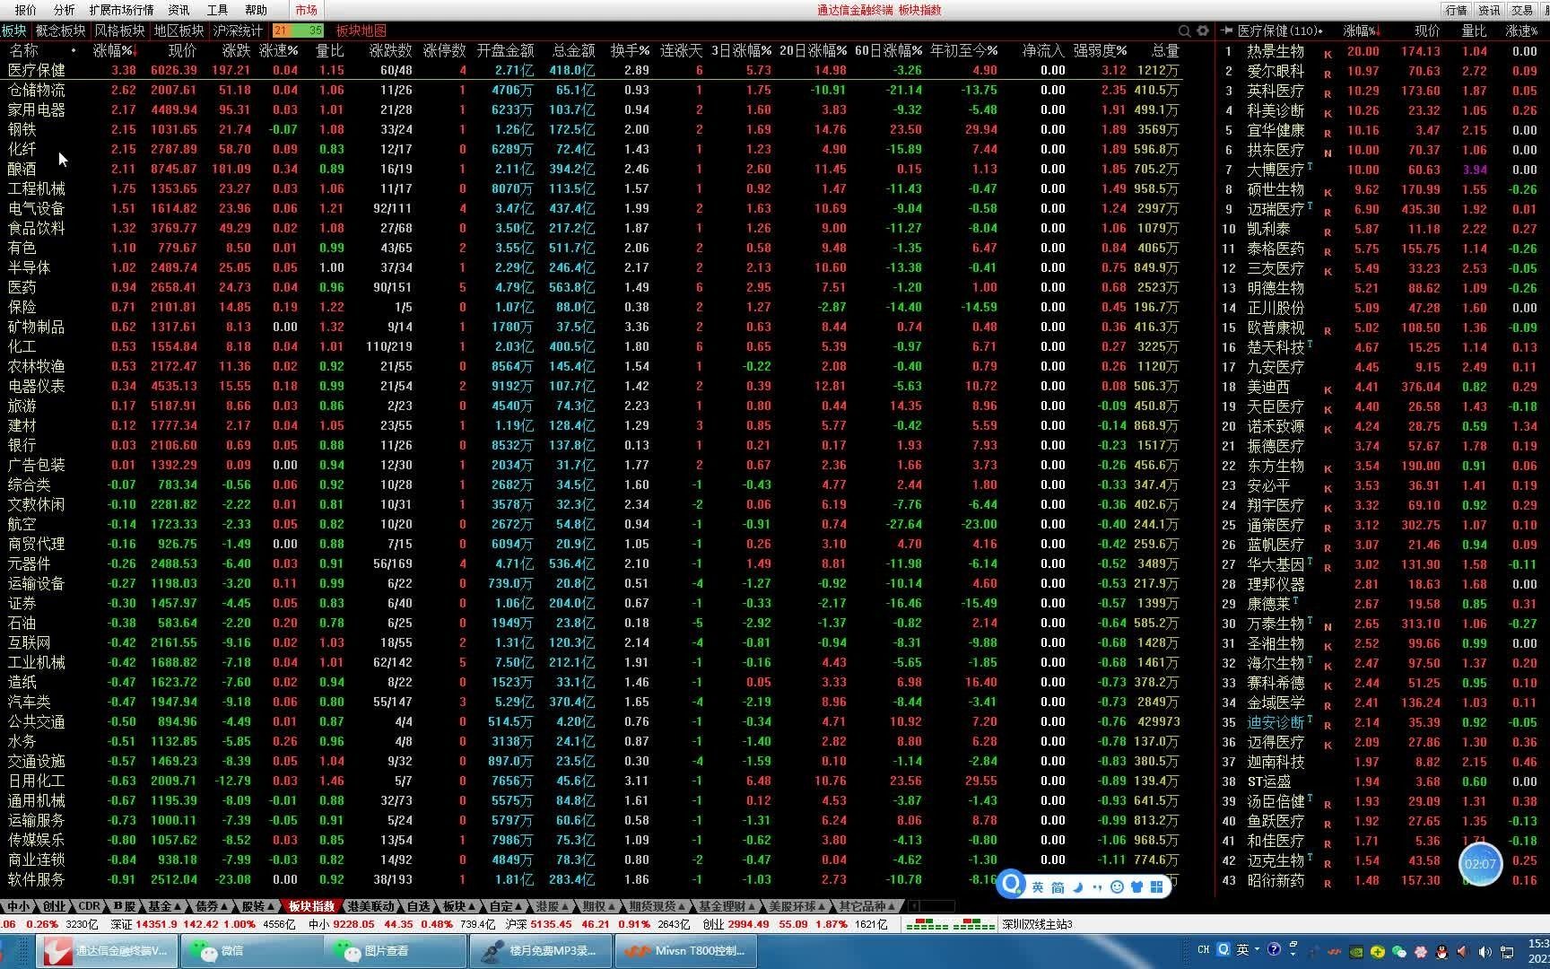Expand the 基金 bottom tab arrow
This screenshot has height=969, width=1550.
point(179,906)
